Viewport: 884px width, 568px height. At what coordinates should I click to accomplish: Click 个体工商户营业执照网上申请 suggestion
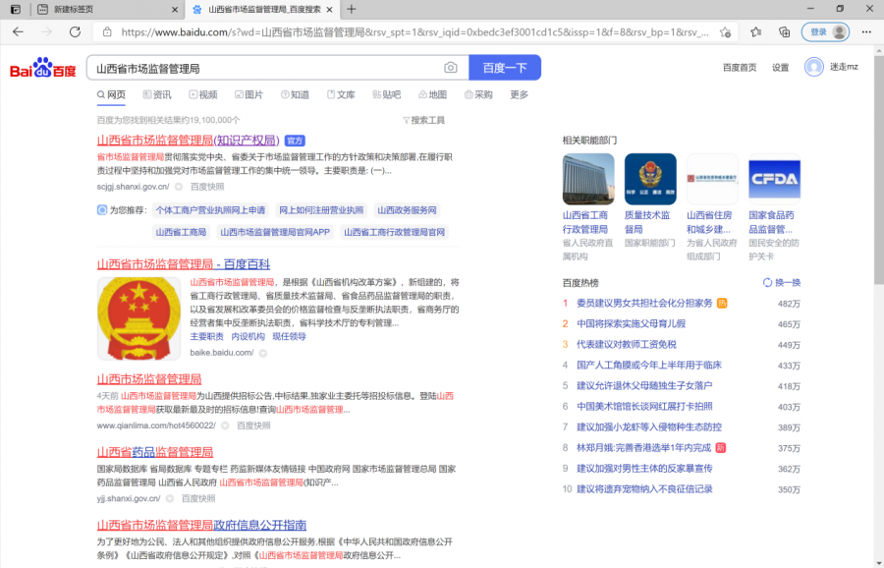tap(210, 210)
